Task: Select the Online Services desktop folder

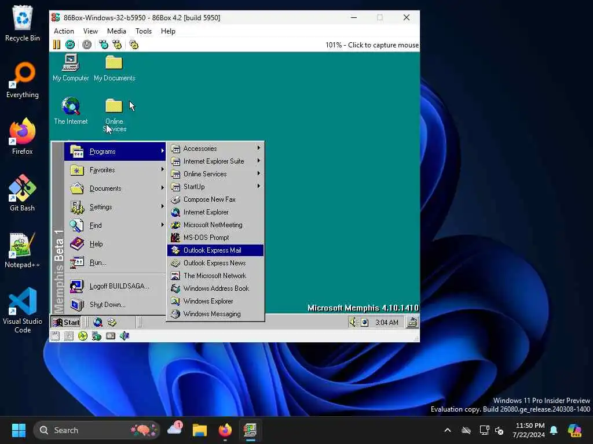Action: click(114, 115)
